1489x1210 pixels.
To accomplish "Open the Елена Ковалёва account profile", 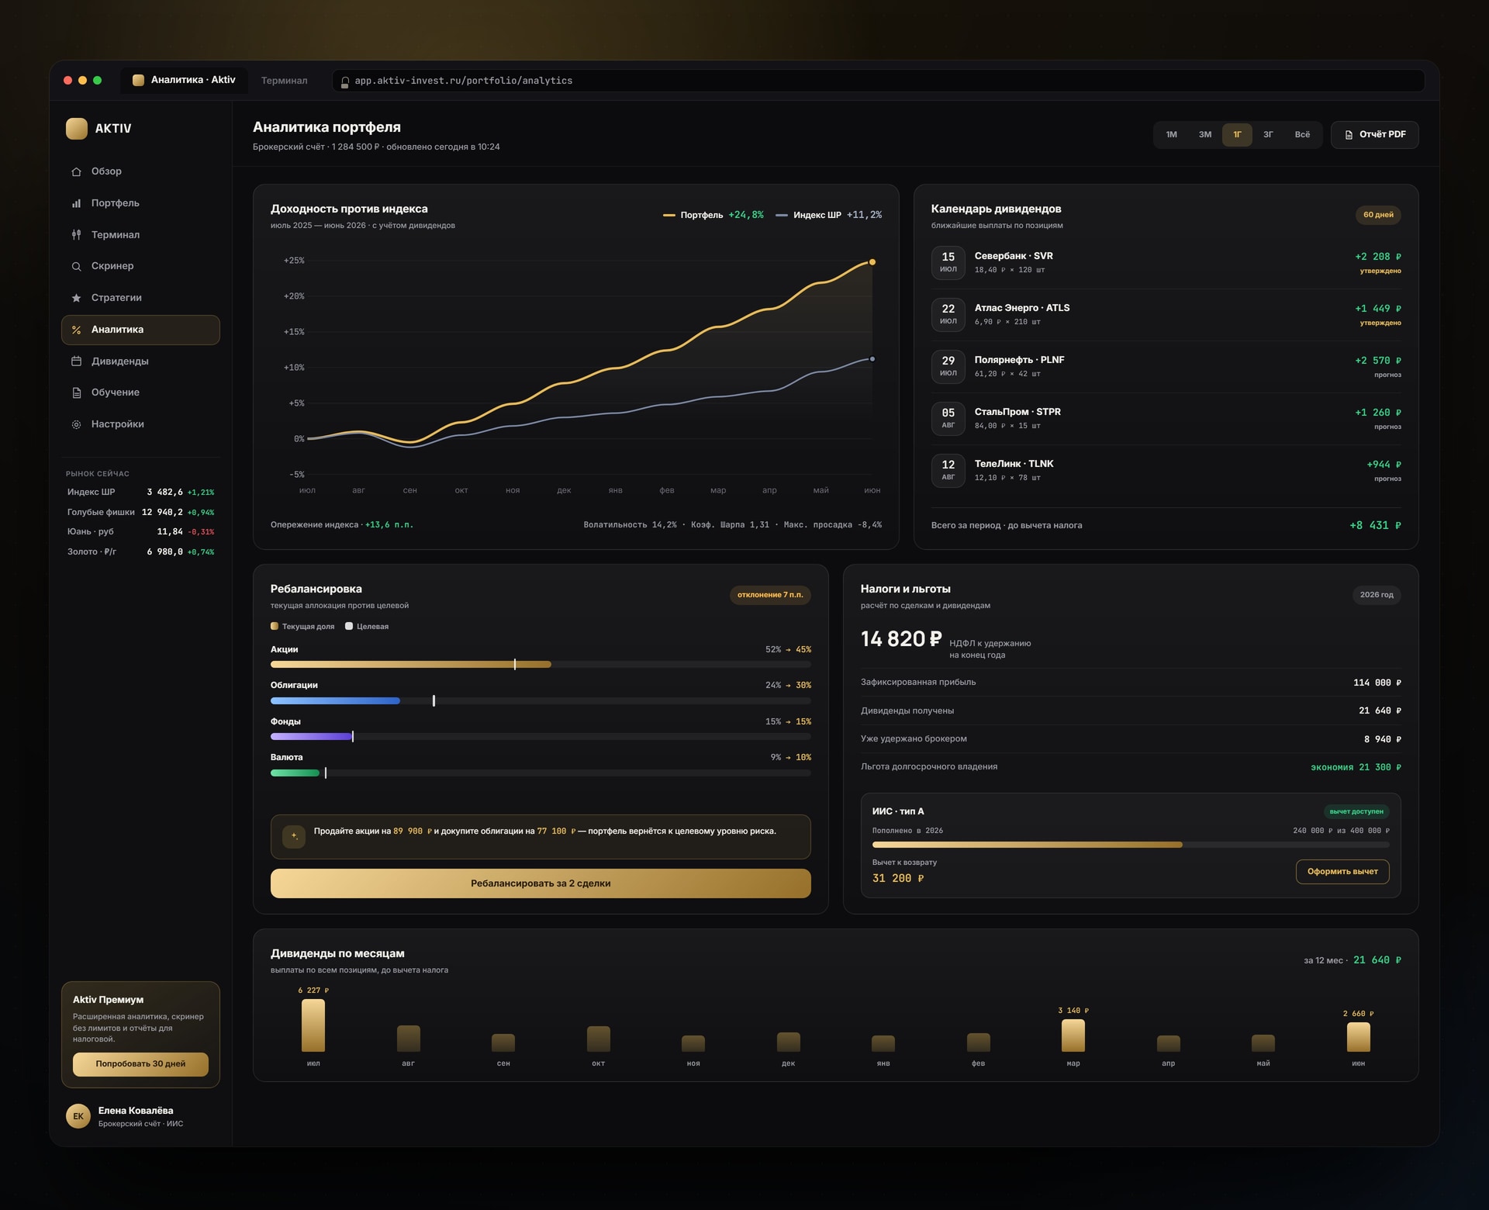I will (x=140, y=1116).
